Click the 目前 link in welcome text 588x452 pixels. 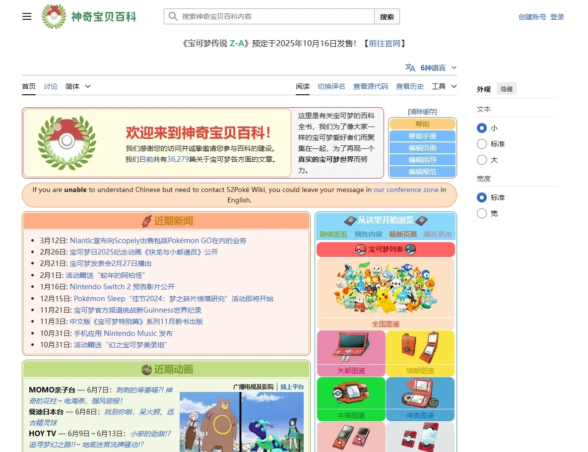coord(146,159)
